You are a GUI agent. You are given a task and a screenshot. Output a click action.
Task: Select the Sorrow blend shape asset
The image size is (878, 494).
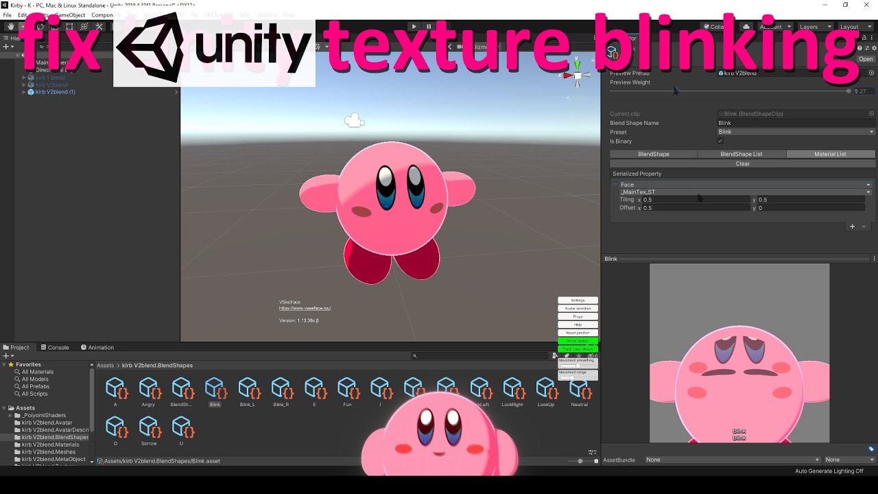149,431
